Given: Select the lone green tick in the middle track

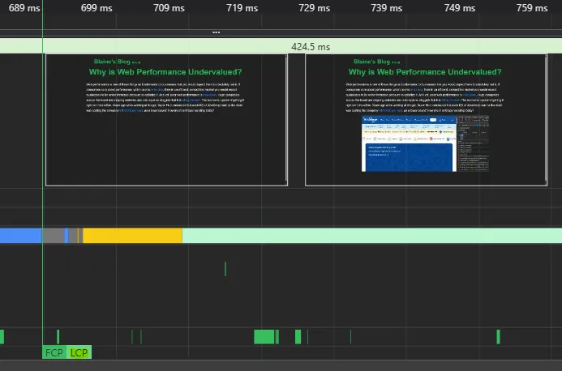Looking at the screenshot, I should pyautogui.click(x=225, y=269).
